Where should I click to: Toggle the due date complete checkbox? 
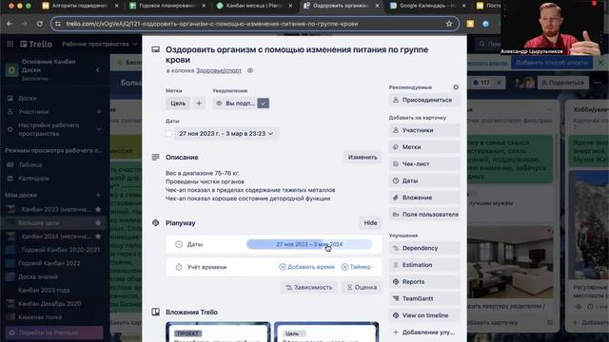pos(169,133)
